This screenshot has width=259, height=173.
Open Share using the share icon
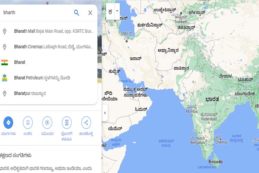[86, 123]
